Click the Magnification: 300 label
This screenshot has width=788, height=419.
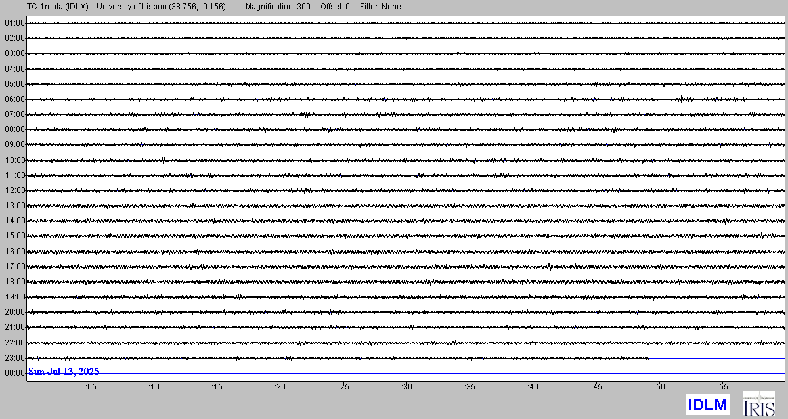(278, 7)
